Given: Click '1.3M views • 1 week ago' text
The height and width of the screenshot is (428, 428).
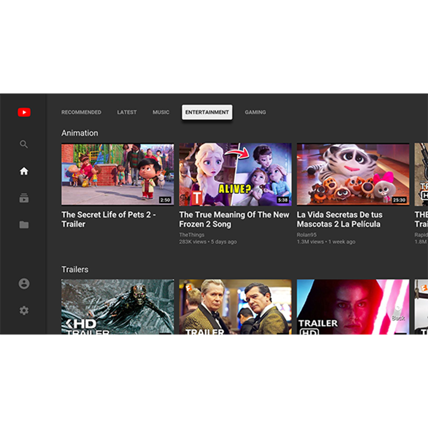Looking at the screenshot, I should 326,242.
